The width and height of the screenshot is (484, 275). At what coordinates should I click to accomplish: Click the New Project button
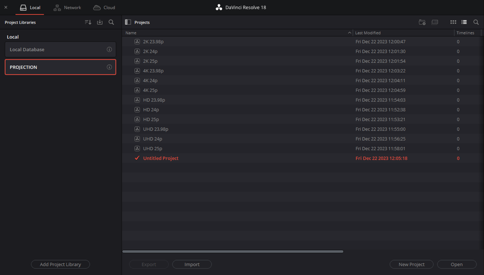411,264
